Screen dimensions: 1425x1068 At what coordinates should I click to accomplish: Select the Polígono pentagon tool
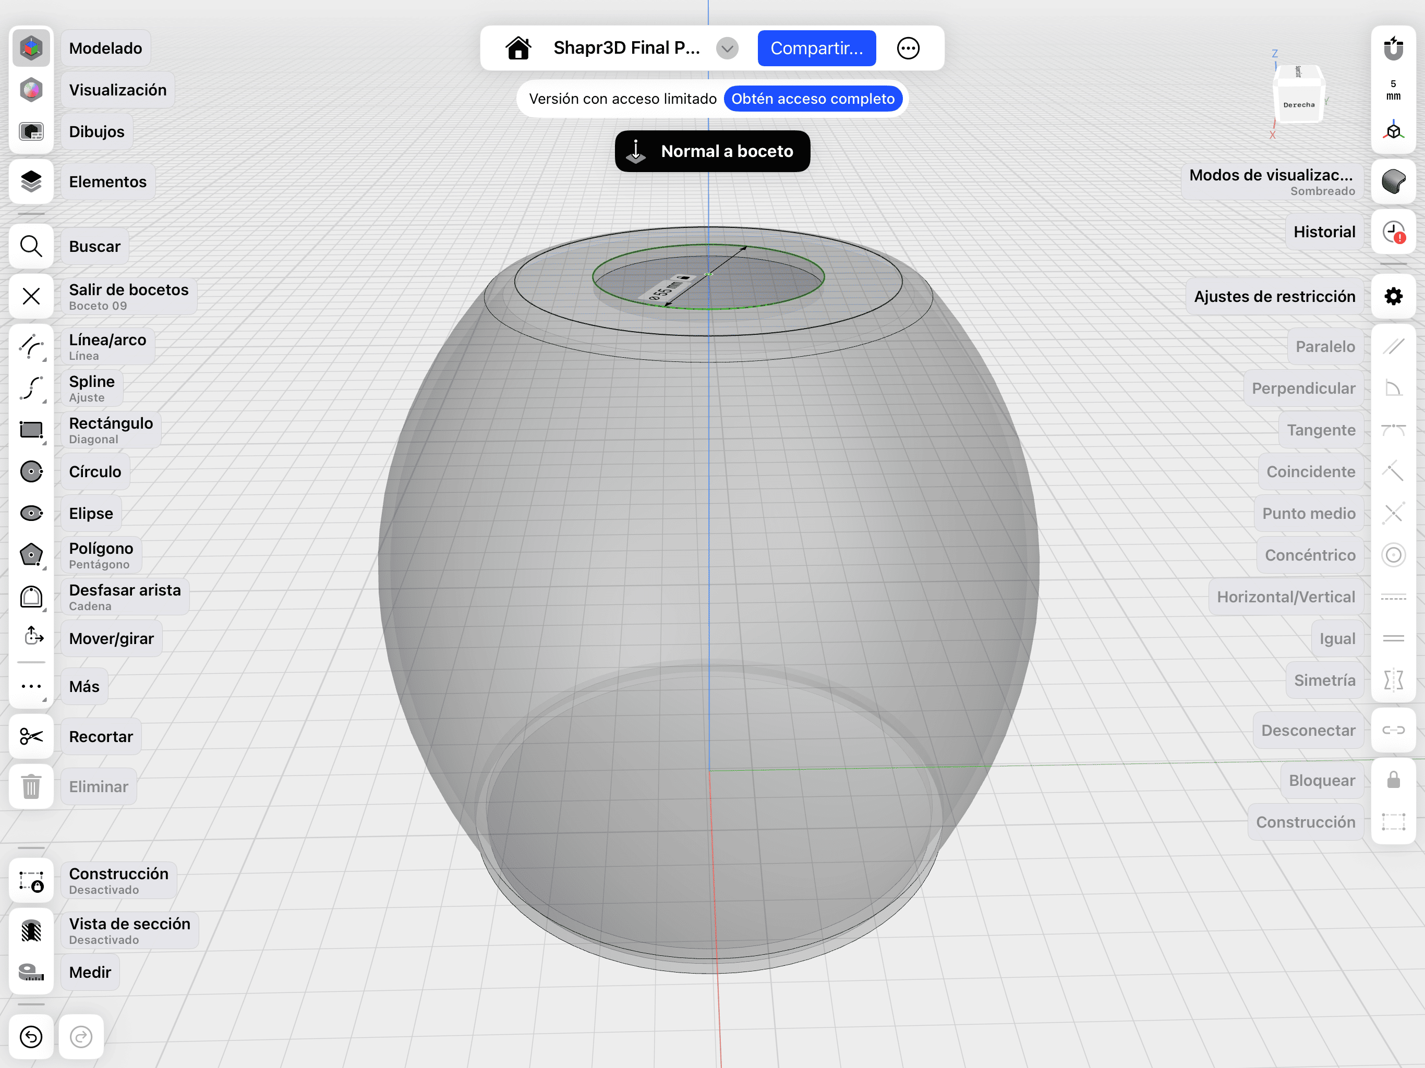pyautogui.click(x=31, y=555)
